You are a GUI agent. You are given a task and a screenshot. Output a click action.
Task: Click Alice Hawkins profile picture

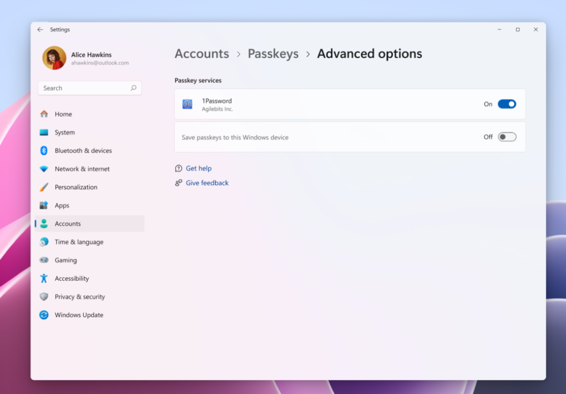pos(54,58)
